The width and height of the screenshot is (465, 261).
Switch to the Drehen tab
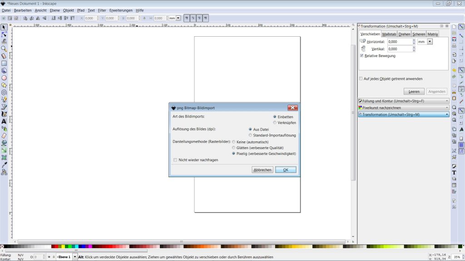click(x=404, y=34)
